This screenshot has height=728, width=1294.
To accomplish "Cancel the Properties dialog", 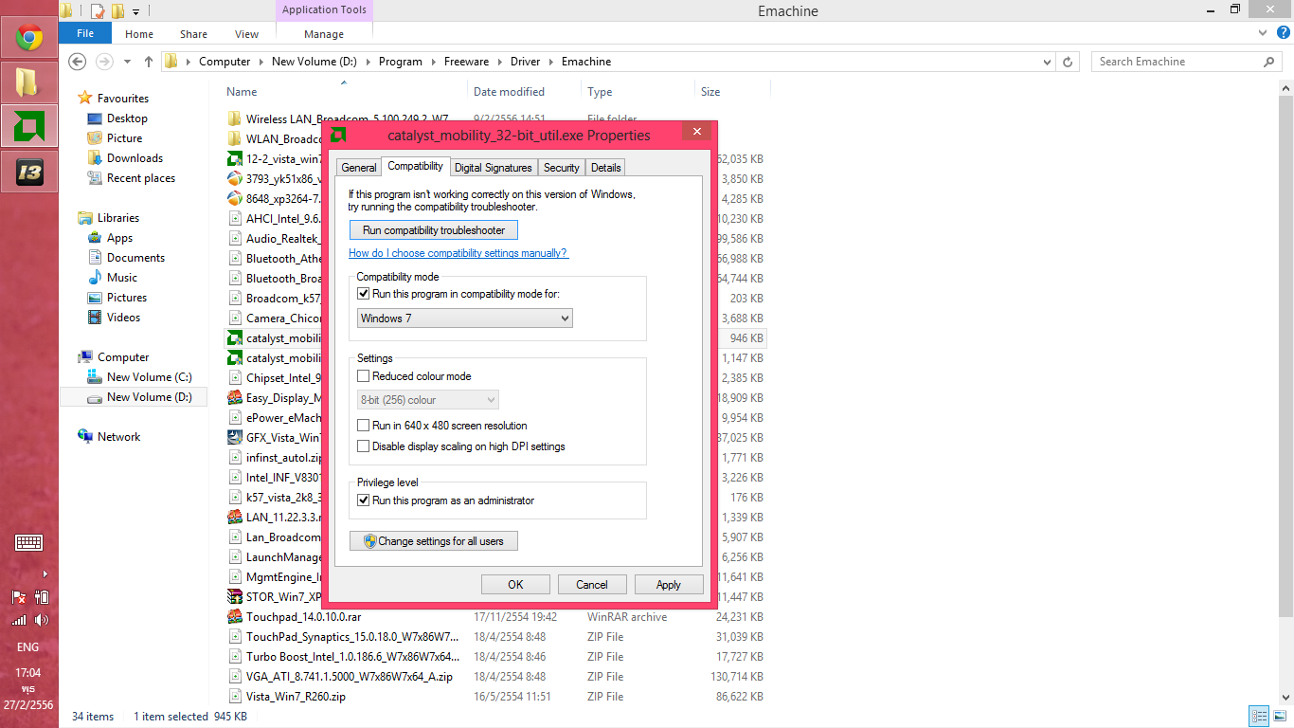I will click(x=592, y=585).
